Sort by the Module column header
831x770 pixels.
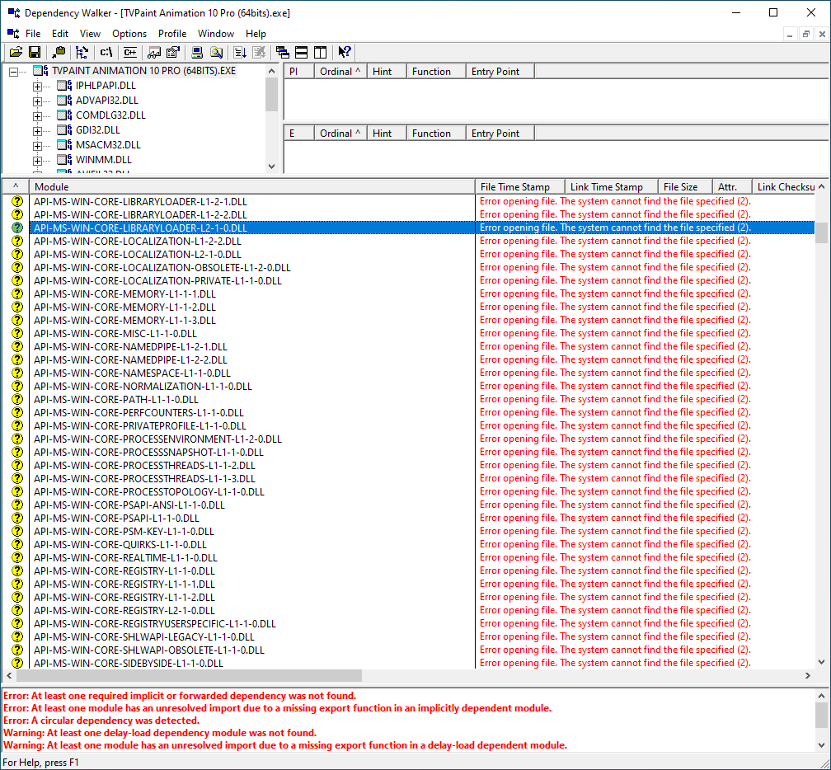pyautogui.click(x=252, y=186)
